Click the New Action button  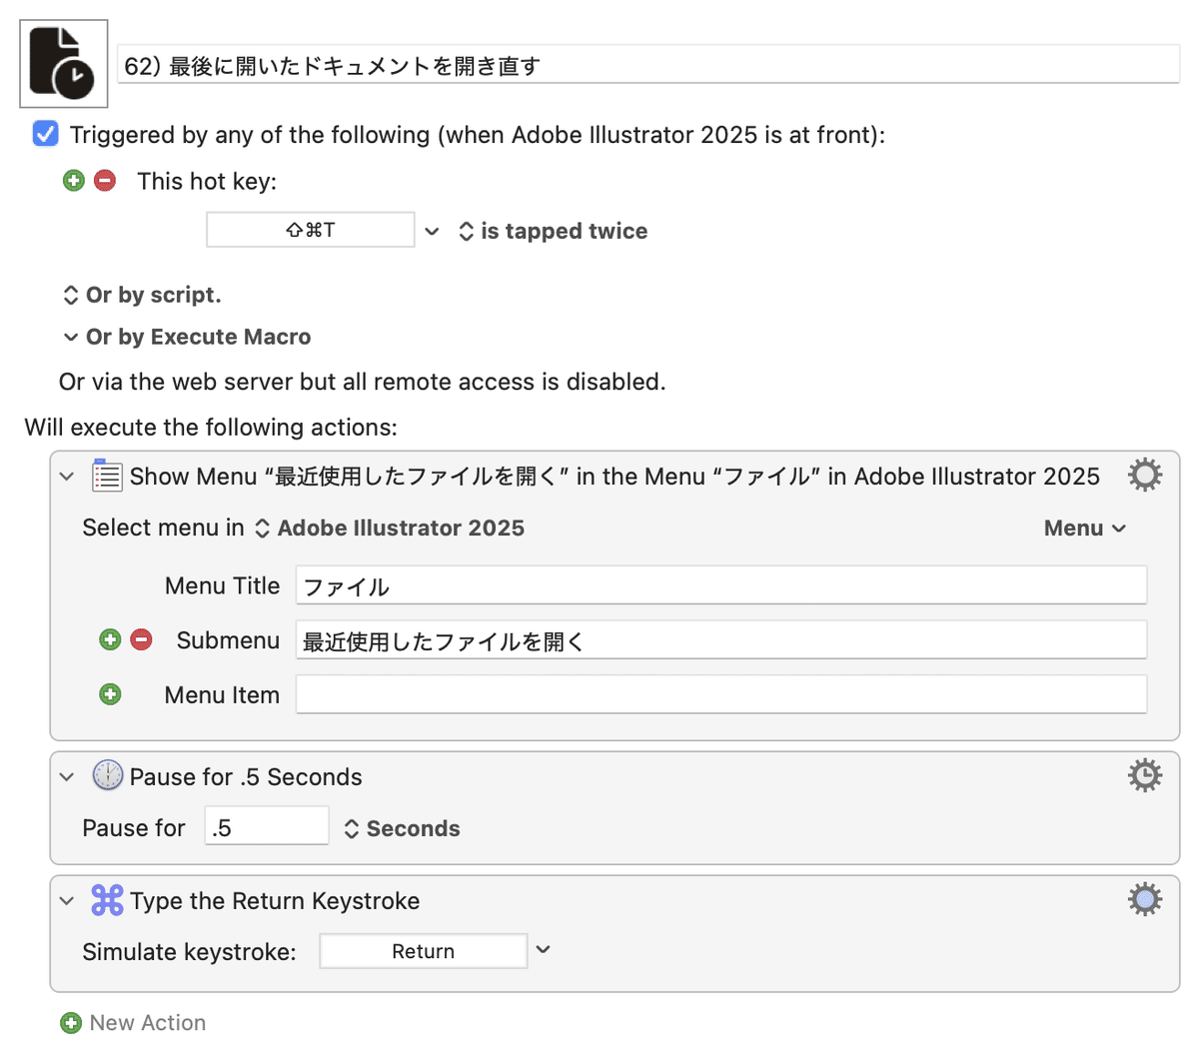point(133,1023)
